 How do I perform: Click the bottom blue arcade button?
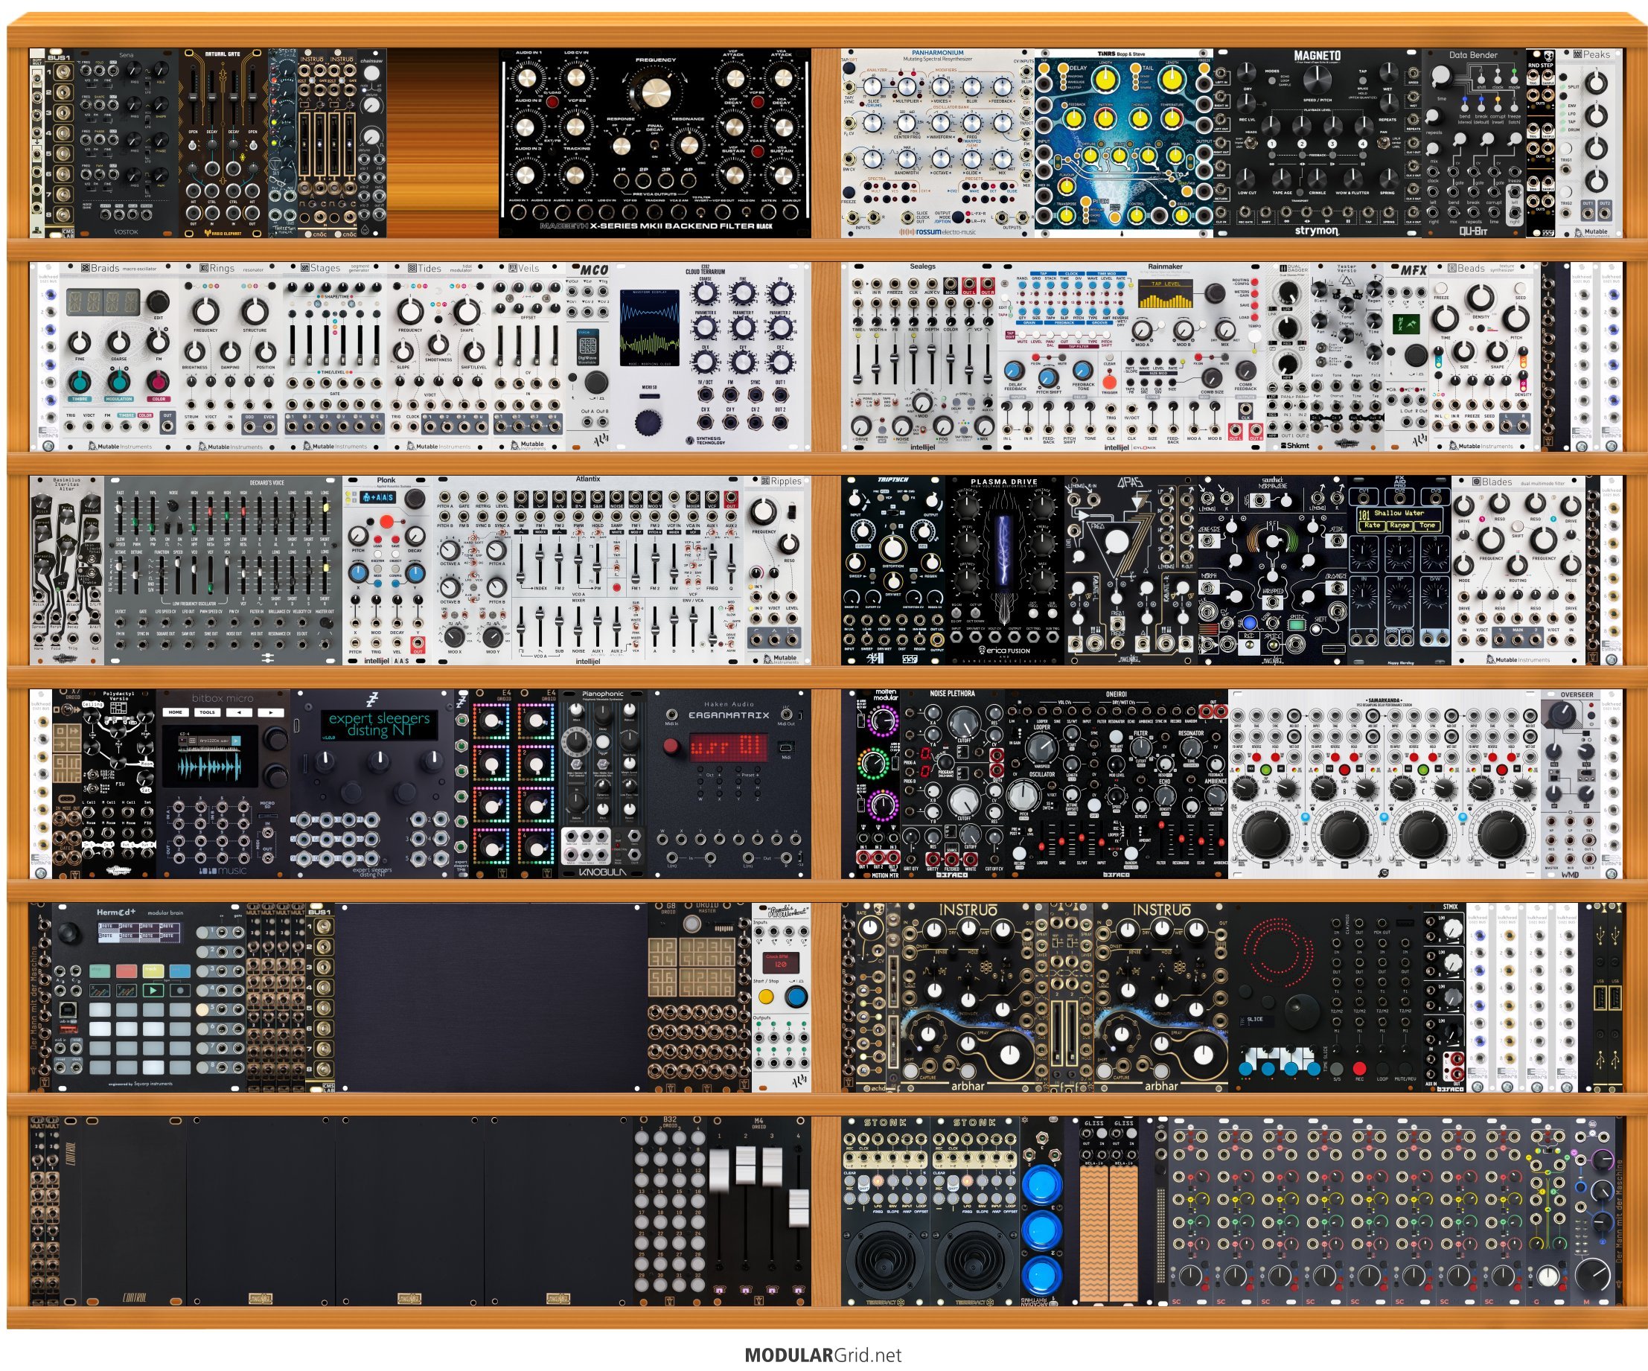[1041, 1275]
